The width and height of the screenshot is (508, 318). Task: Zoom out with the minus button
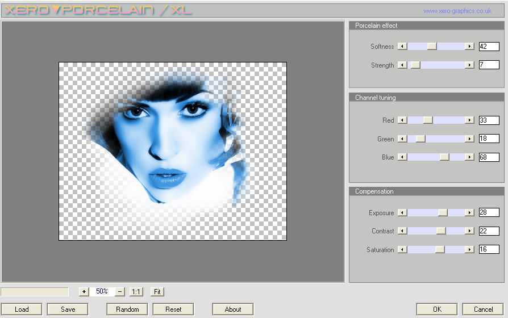[120, 292]
